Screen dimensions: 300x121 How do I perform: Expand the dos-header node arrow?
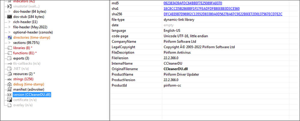point(9,11)
